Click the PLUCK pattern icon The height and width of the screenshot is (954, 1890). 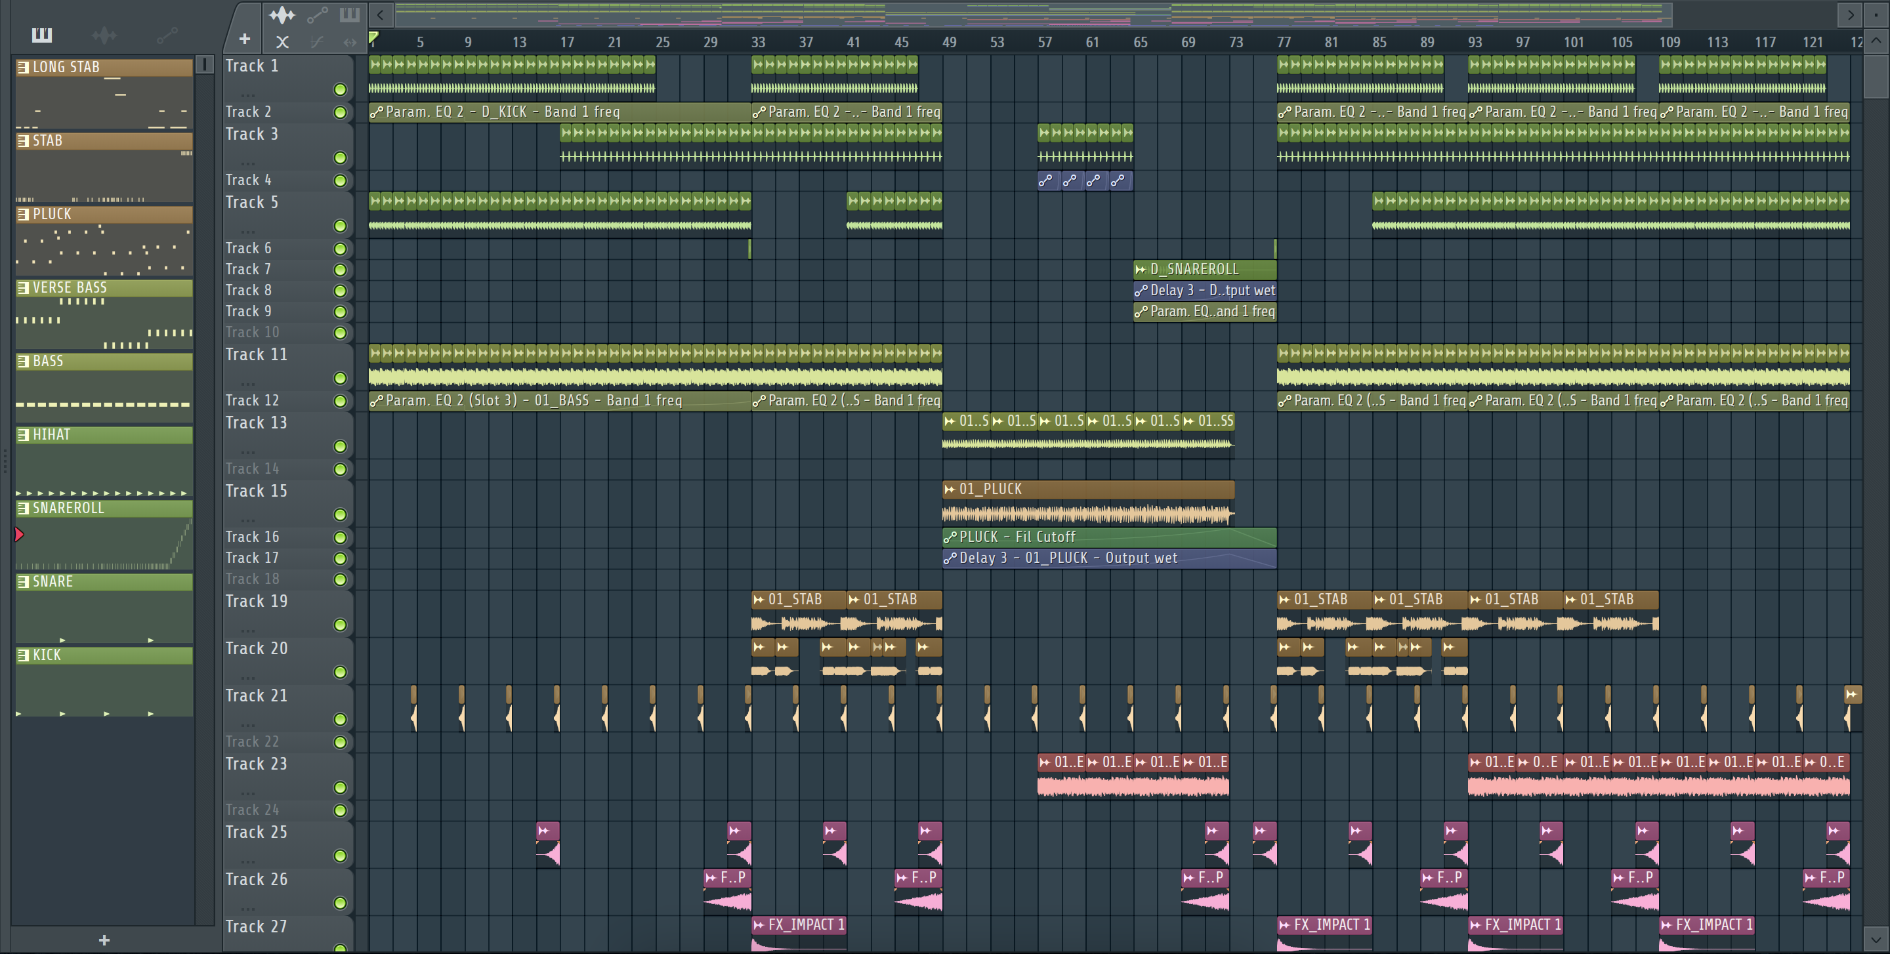23,214
